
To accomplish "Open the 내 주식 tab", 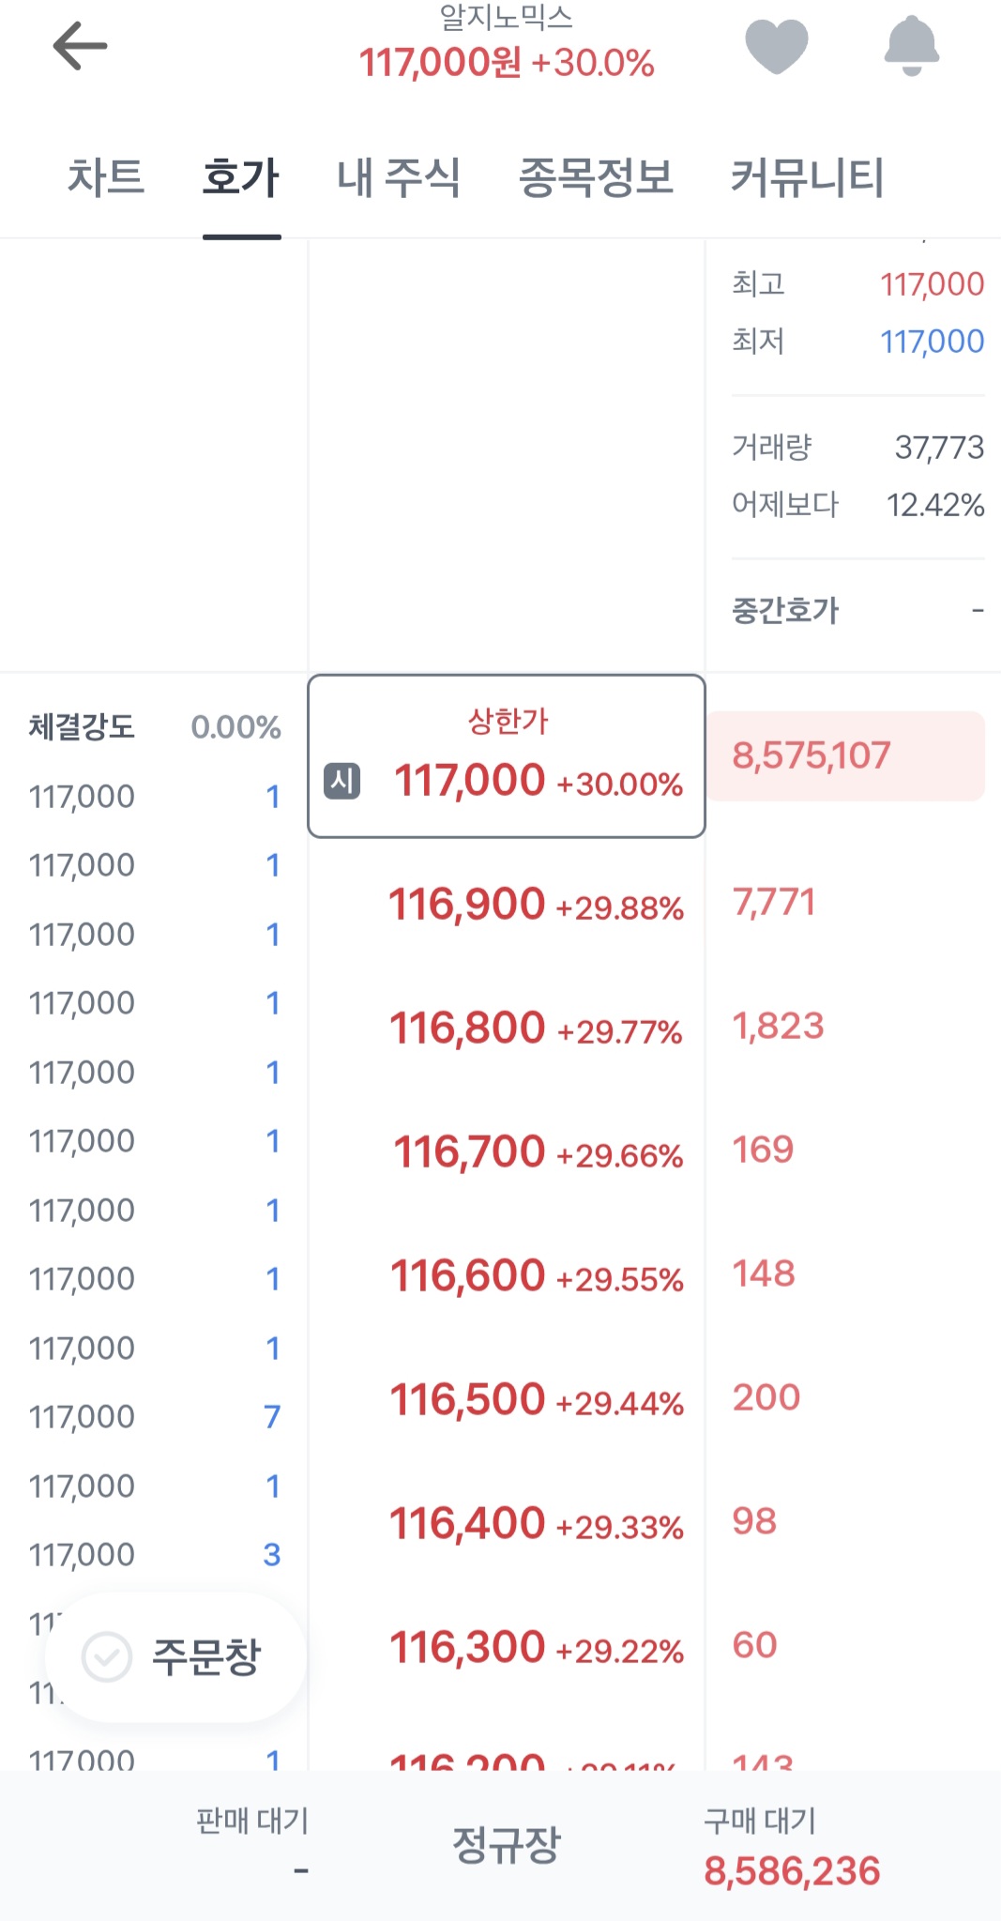I will tap(399, 177).
